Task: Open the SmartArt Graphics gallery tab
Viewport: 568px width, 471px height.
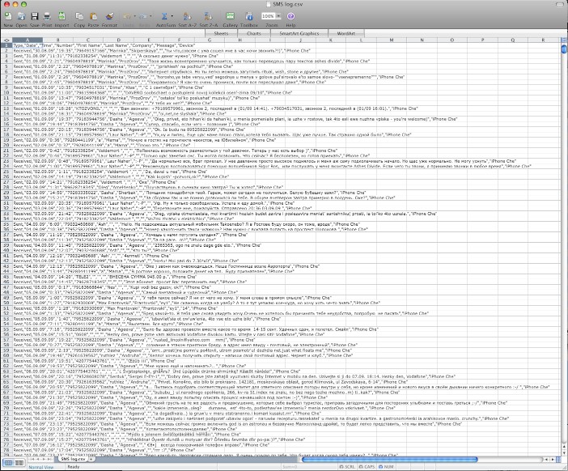Action: [x=299, y=33]
